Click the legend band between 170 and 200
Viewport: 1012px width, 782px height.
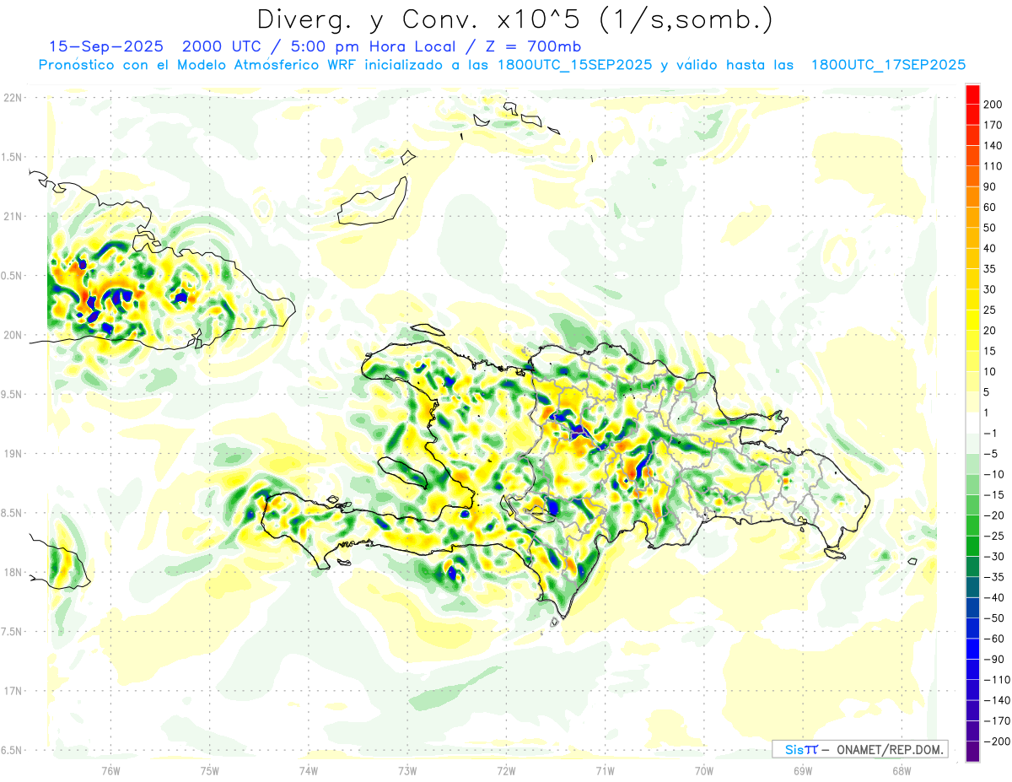click(972, 115)
